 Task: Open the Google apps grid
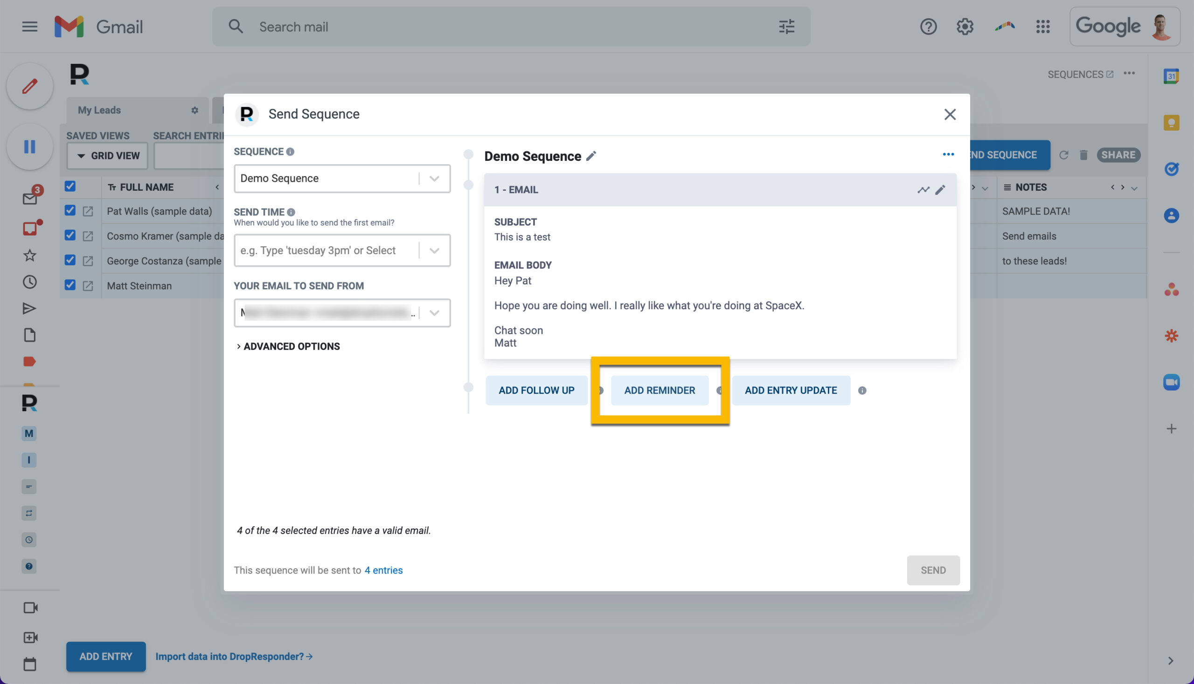1043,26
